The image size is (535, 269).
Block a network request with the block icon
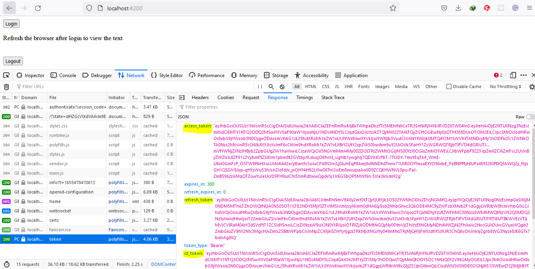pyautogui.click(x=281, y=86)
